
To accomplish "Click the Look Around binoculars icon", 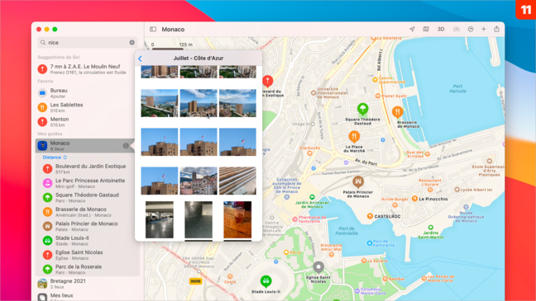I will [x=457, y=30].
